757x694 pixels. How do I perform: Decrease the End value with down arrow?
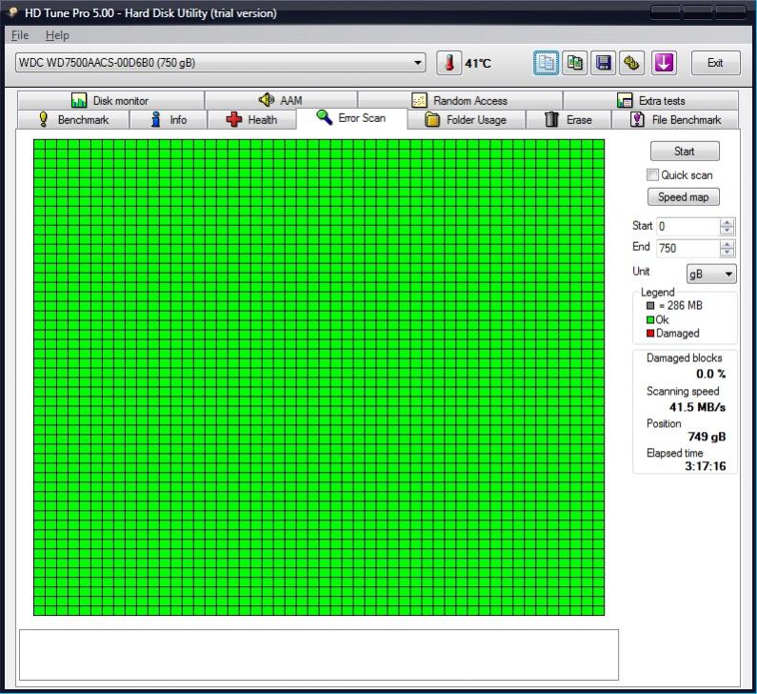tap(727, 253)
